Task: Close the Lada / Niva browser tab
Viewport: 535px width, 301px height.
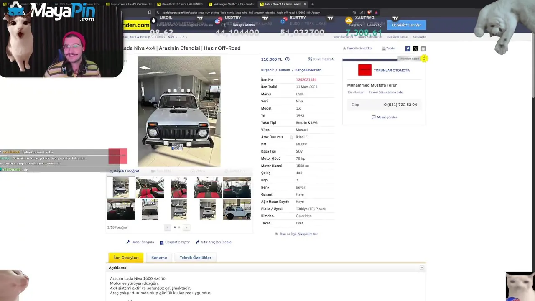Action: tap(305, 4)
